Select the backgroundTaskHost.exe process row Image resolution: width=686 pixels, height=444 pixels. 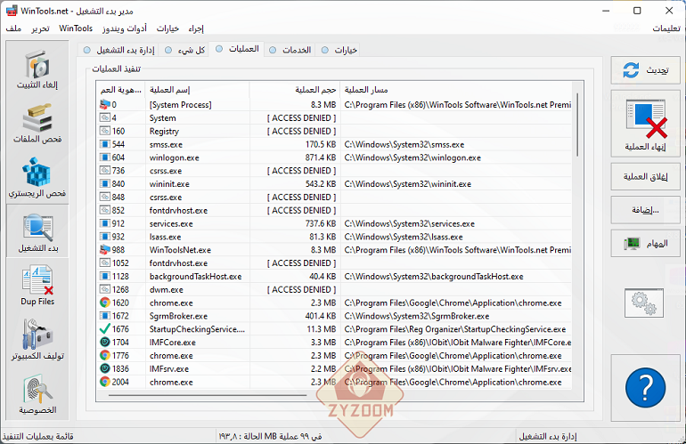[335, 277]
